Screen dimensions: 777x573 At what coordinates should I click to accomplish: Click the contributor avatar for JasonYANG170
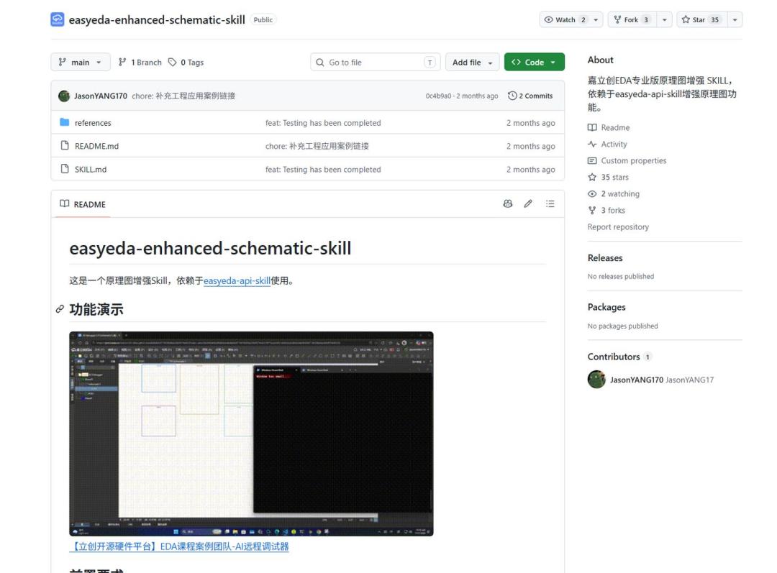(x=596, y=380)
